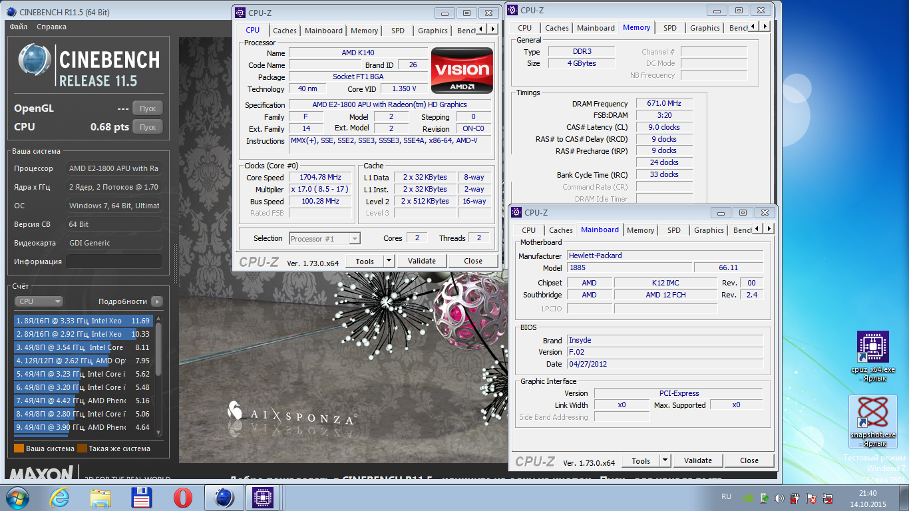Open the Opera browser taskbar icon
The image size is (909, 511).
(183, 497)
